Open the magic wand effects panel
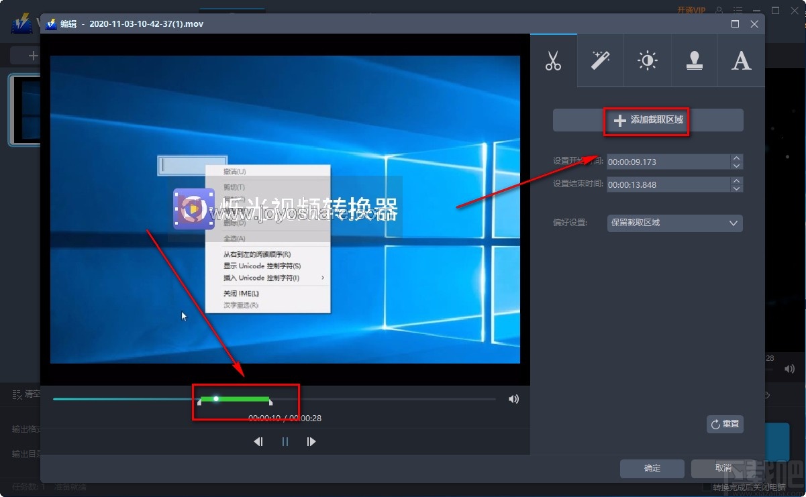 click(600, 60)
